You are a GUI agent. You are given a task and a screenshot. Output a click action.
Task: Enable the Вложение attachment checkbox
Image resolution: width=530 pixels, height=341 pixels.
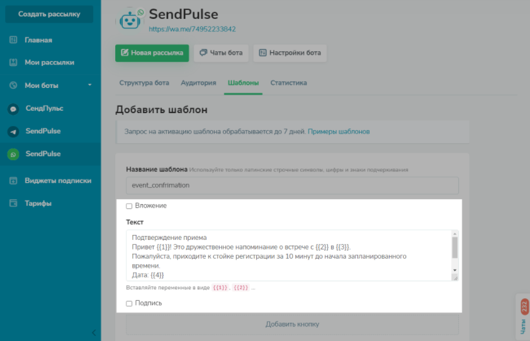coord(129,206)
